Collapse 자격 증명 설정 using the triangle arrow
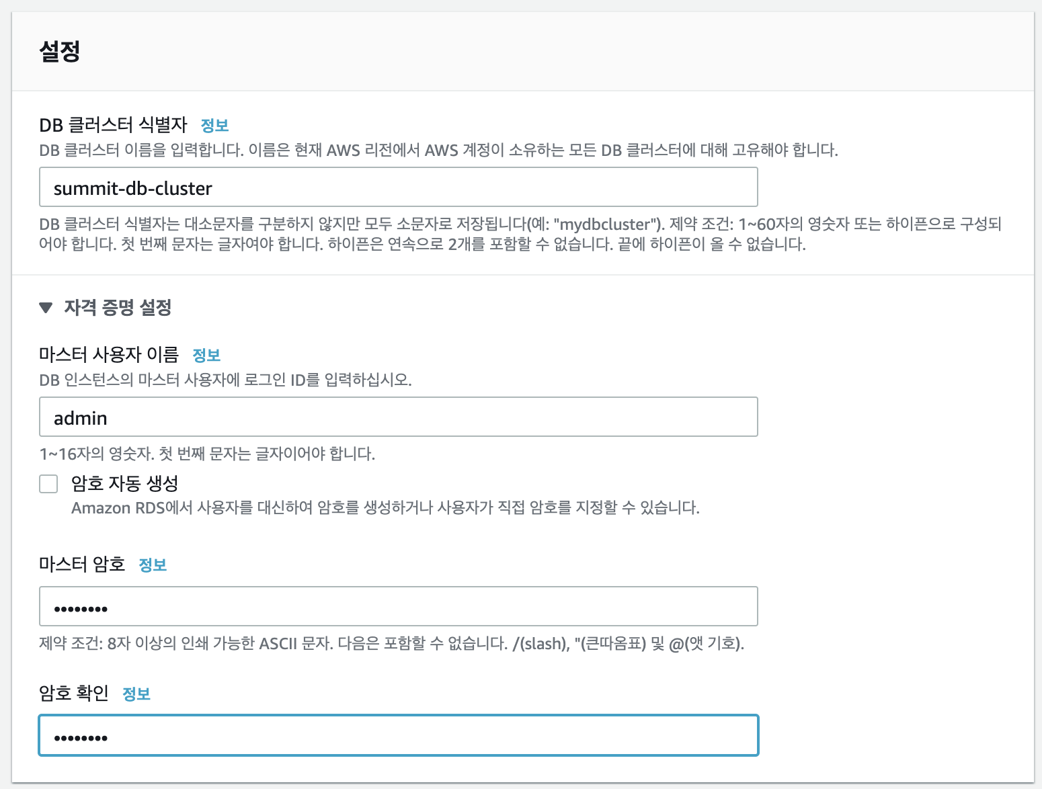1042x789 pixels. coord(46,308)
